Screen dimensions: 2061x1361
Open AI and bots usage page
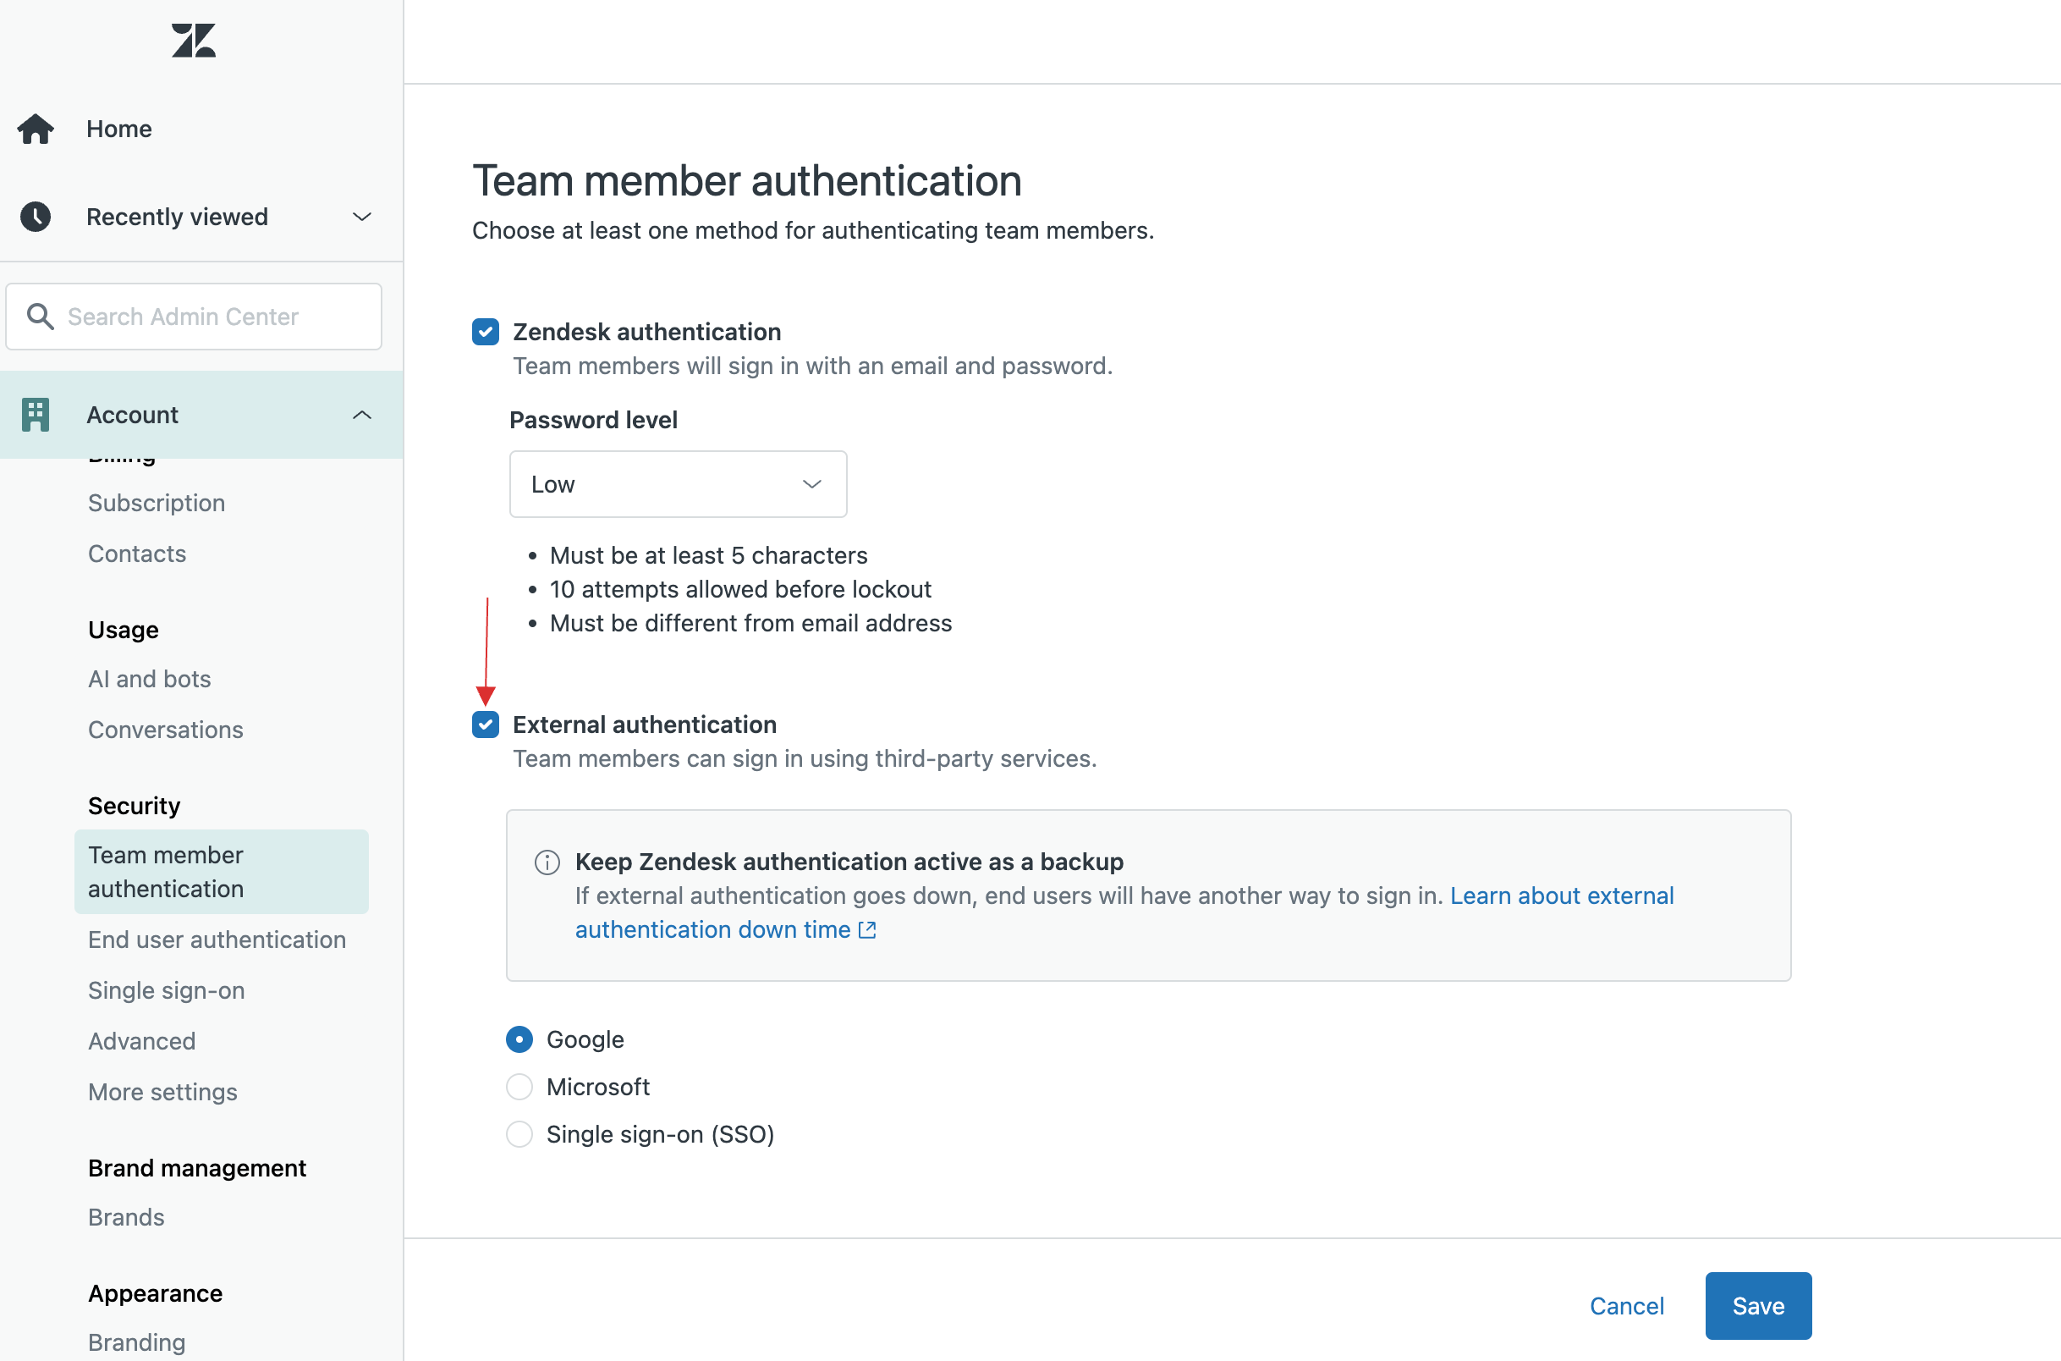coord(149,679)
